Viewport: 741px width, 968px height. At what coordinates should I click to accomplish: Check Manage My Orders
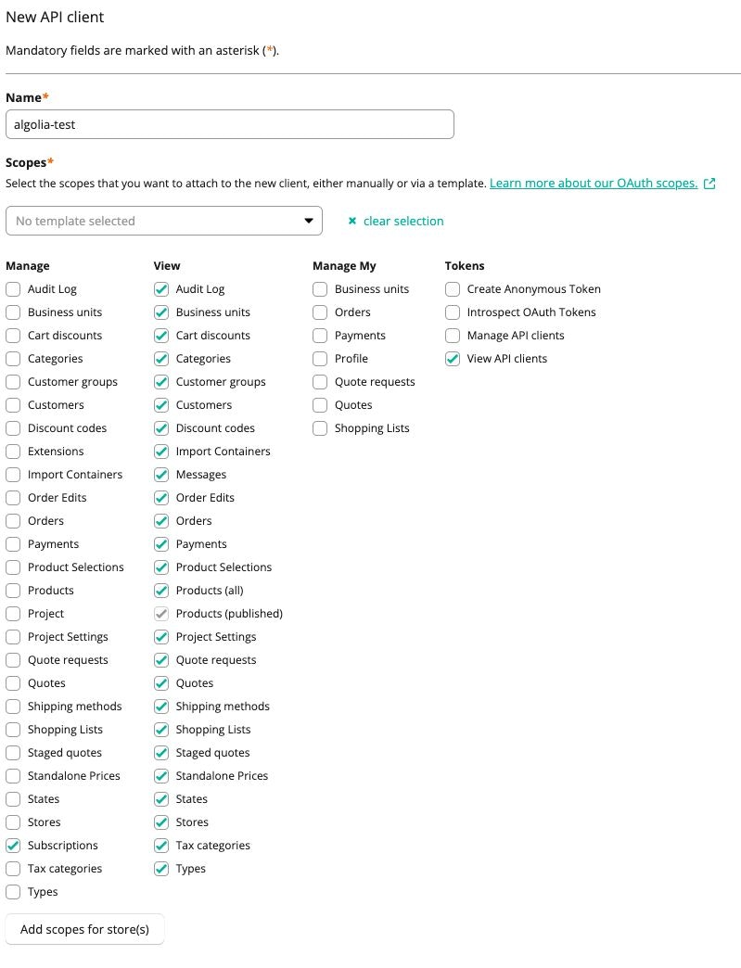[319, 312]
